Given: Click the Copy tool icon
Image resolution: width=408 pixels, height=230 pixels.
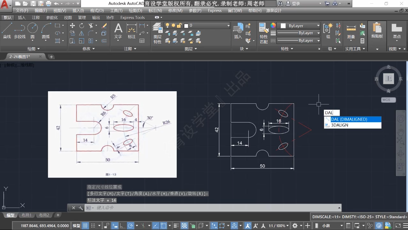Looking at the screenshot, I should click(72, 33).
